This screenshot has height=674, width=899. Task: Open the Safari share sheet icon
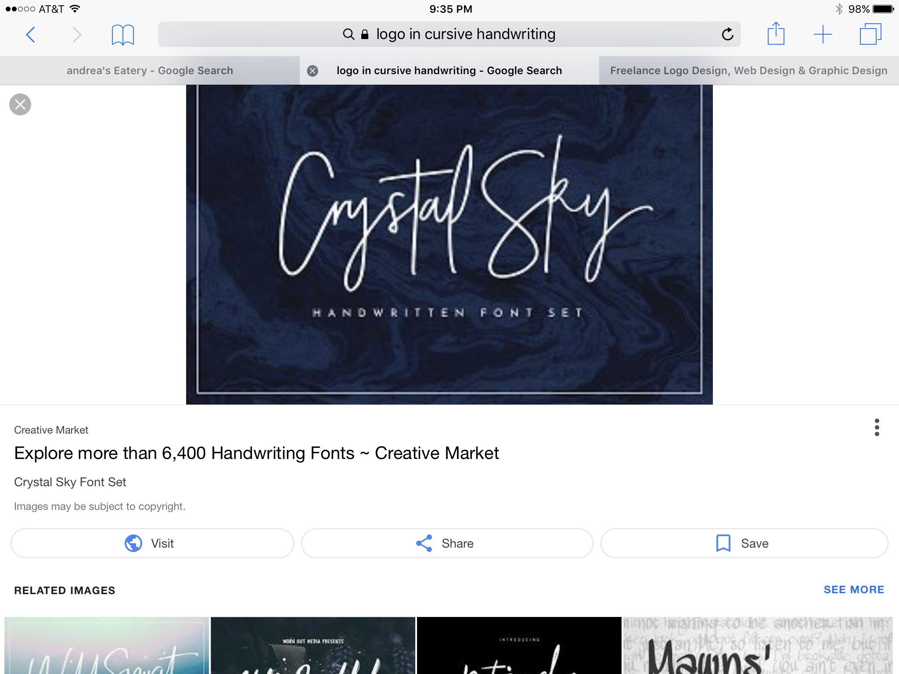(776, 33)
